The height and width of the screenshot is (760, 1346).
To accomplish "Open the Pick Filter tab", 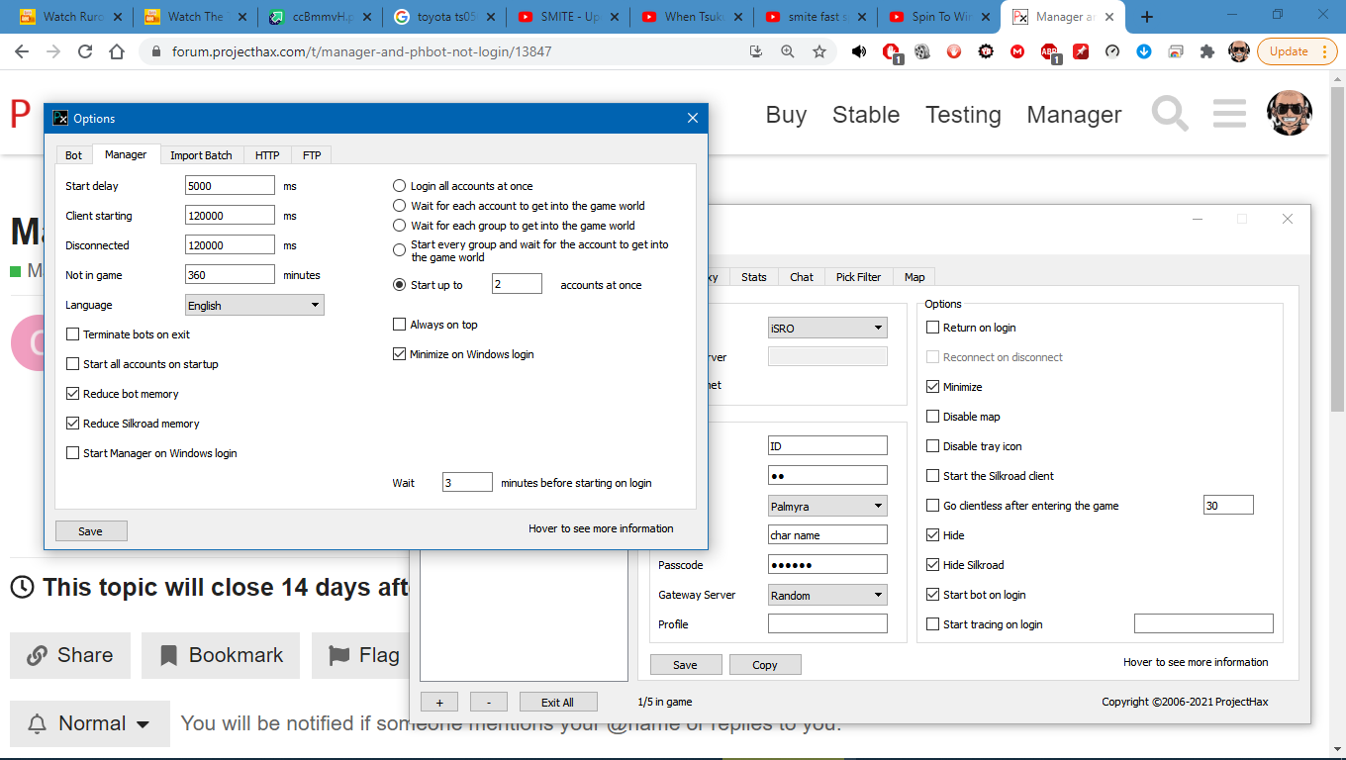I will click(858, 277).
